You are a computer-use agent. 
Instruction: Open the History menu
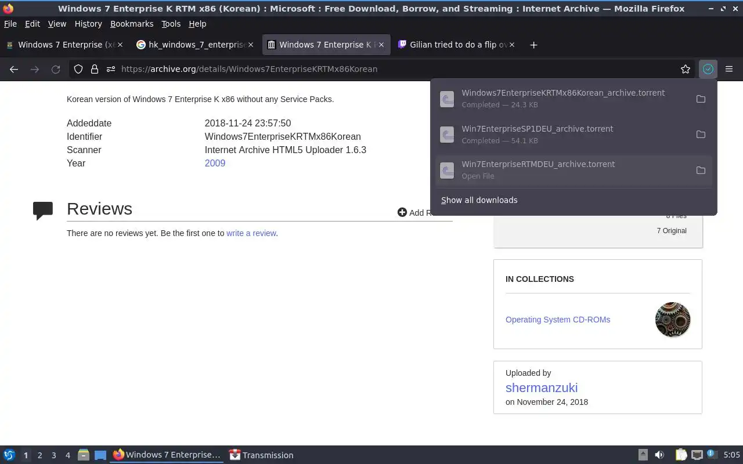point(88,24)
